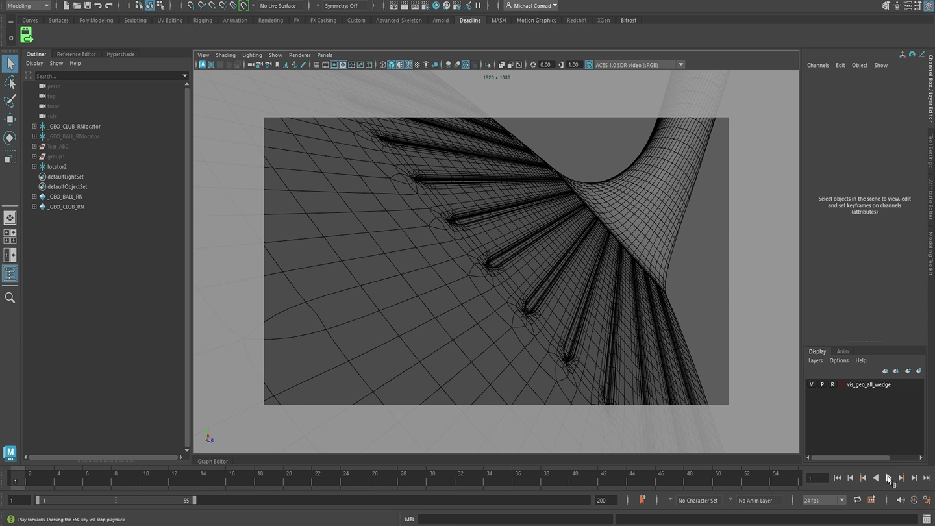The image size is (935, 526).
Task: Open the Modeling menu set dropdown
Action: point(28,6)
